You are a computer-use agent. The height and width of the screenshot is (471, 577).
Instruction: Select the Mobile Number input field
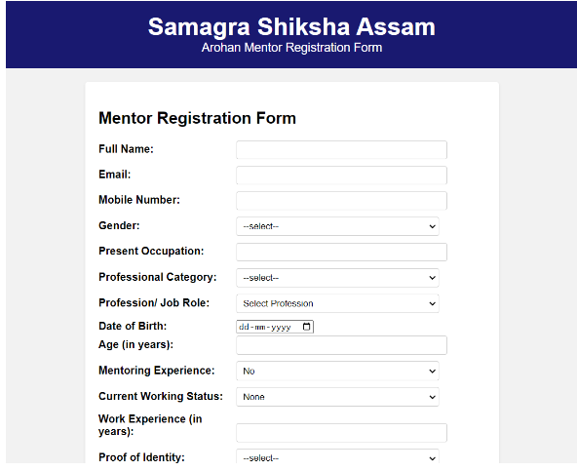[x=341, y=201]
